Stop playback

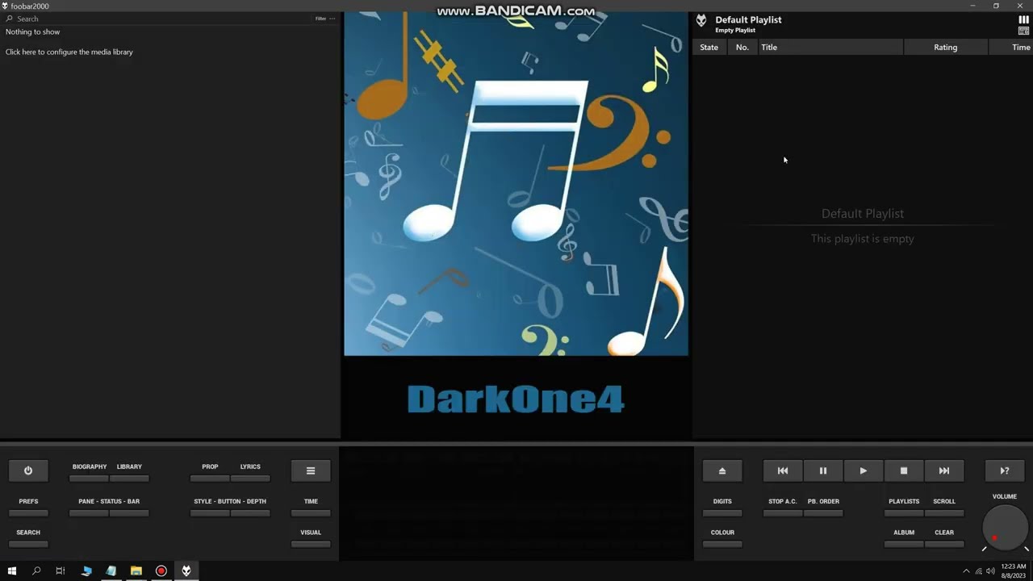pos(904,470)
